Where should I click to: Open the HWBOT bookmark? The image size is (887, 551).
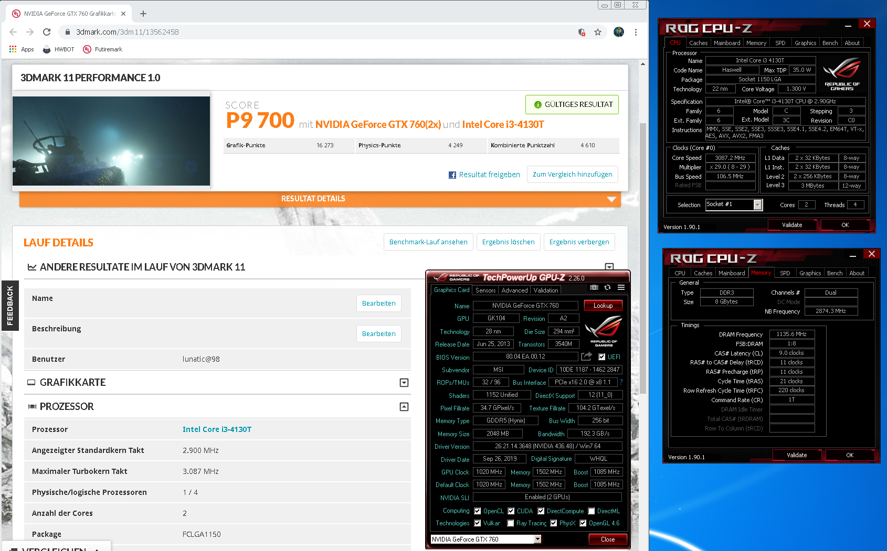point(58,49)
